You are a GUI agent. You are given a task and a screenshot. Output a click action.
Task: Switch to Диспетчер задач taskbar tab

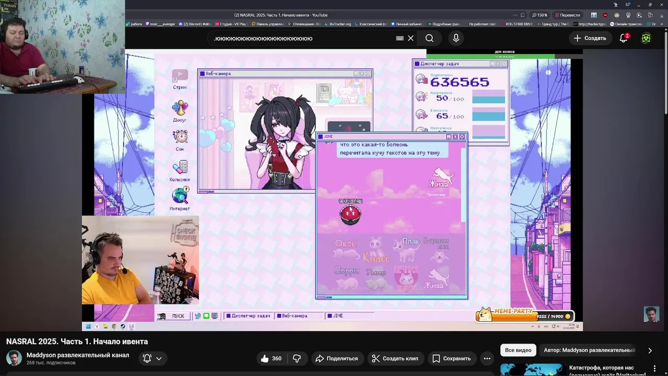point(248,316)
